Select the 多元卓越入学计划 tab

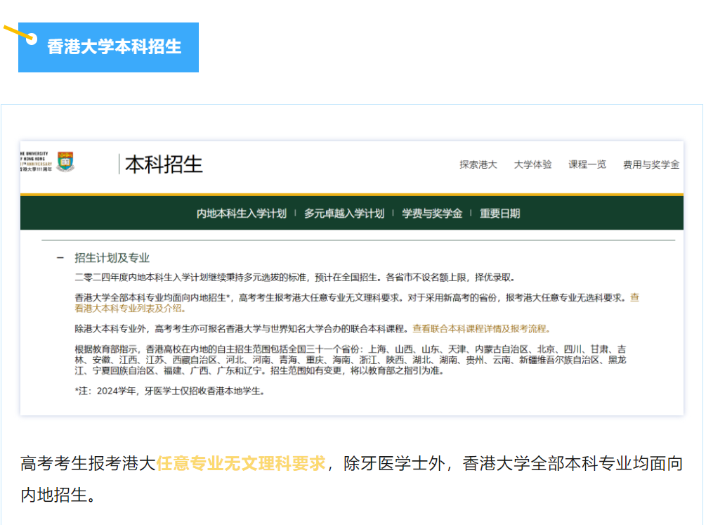(344, 214)
